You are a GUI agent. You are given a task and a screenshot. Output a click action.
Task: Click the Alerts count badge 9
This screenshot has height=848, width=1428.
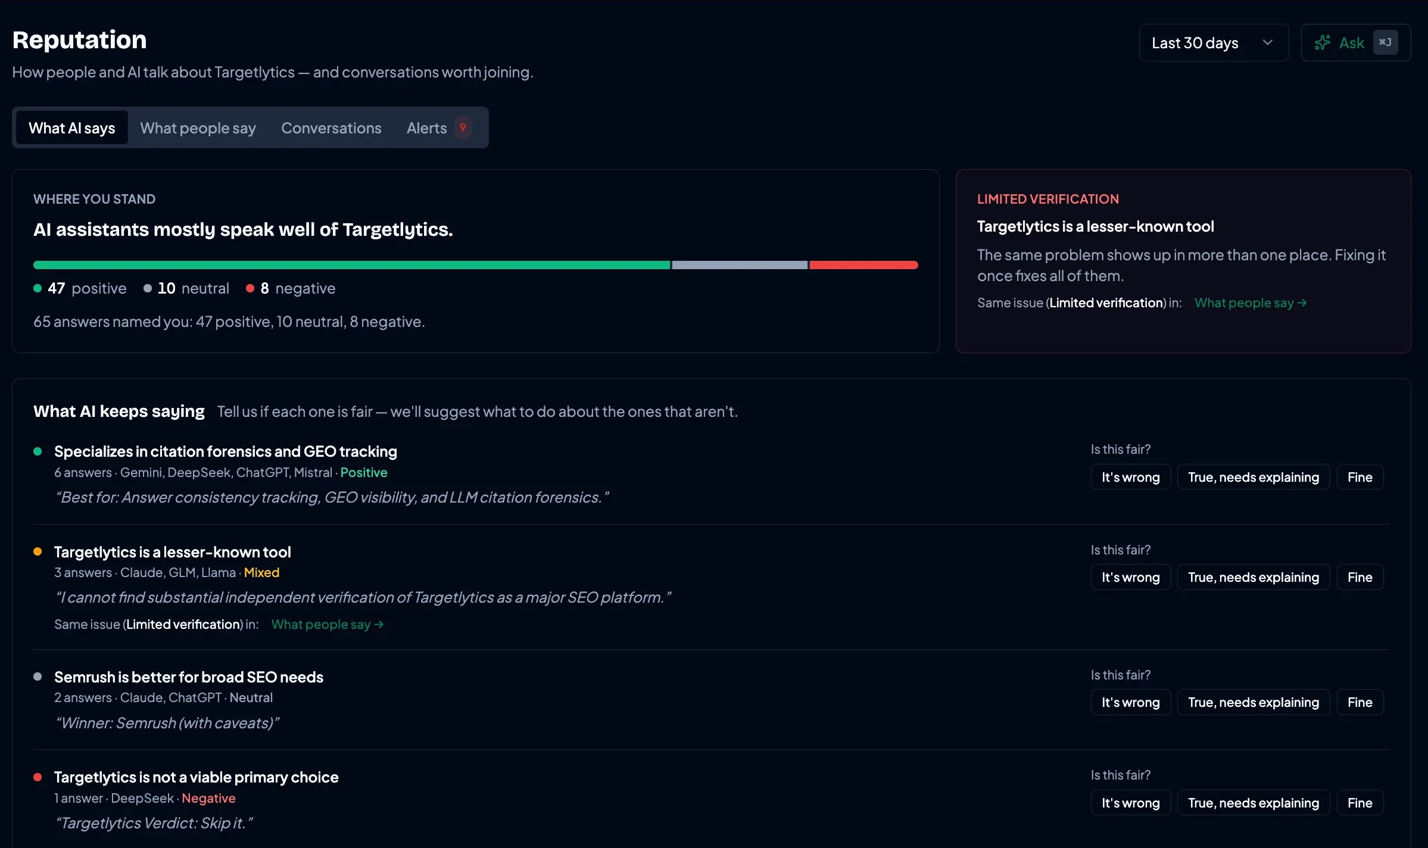coord(463,127)
